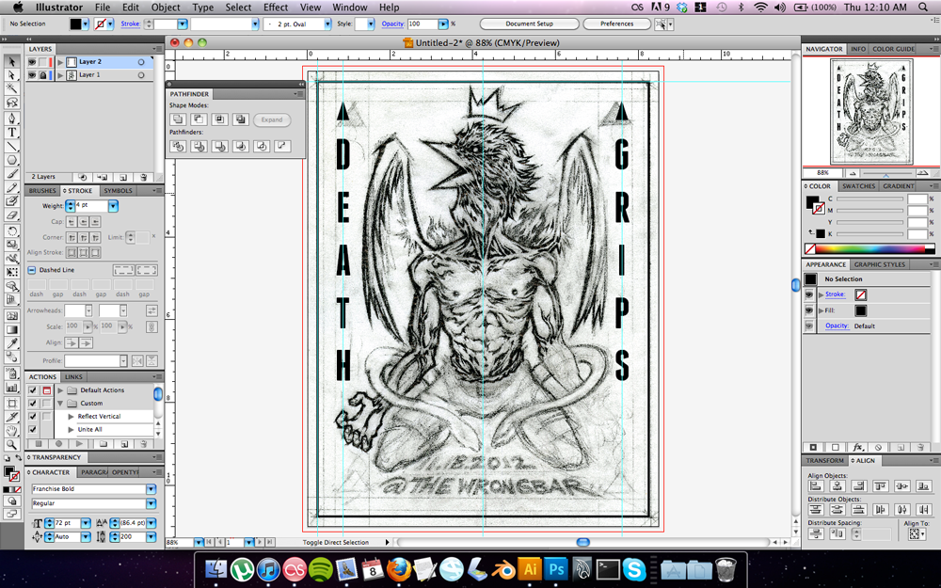The image size is (941, 588).
Task: Launch Photoshop from the Dock
Action: pyautogui.click(x=556, y=568)
